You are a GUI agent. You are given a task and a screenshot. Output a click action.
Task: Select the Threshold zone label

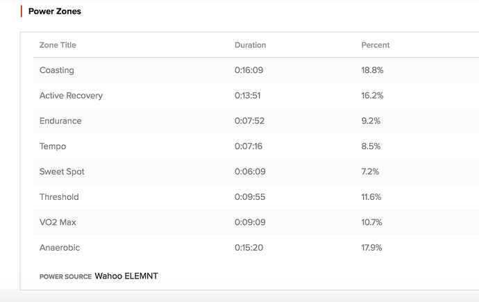tap(59, 197)
